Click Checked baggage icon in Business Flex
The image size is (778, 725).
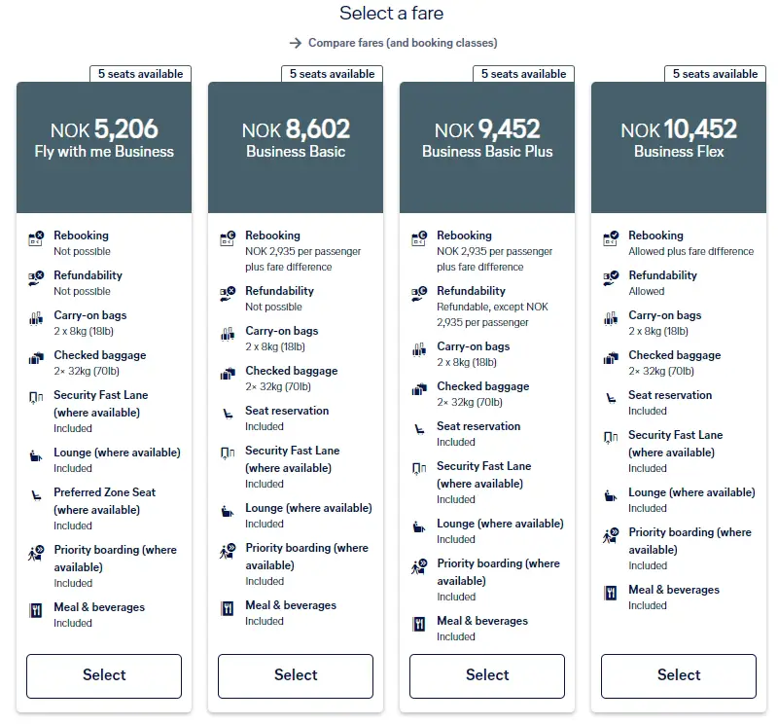612,356
